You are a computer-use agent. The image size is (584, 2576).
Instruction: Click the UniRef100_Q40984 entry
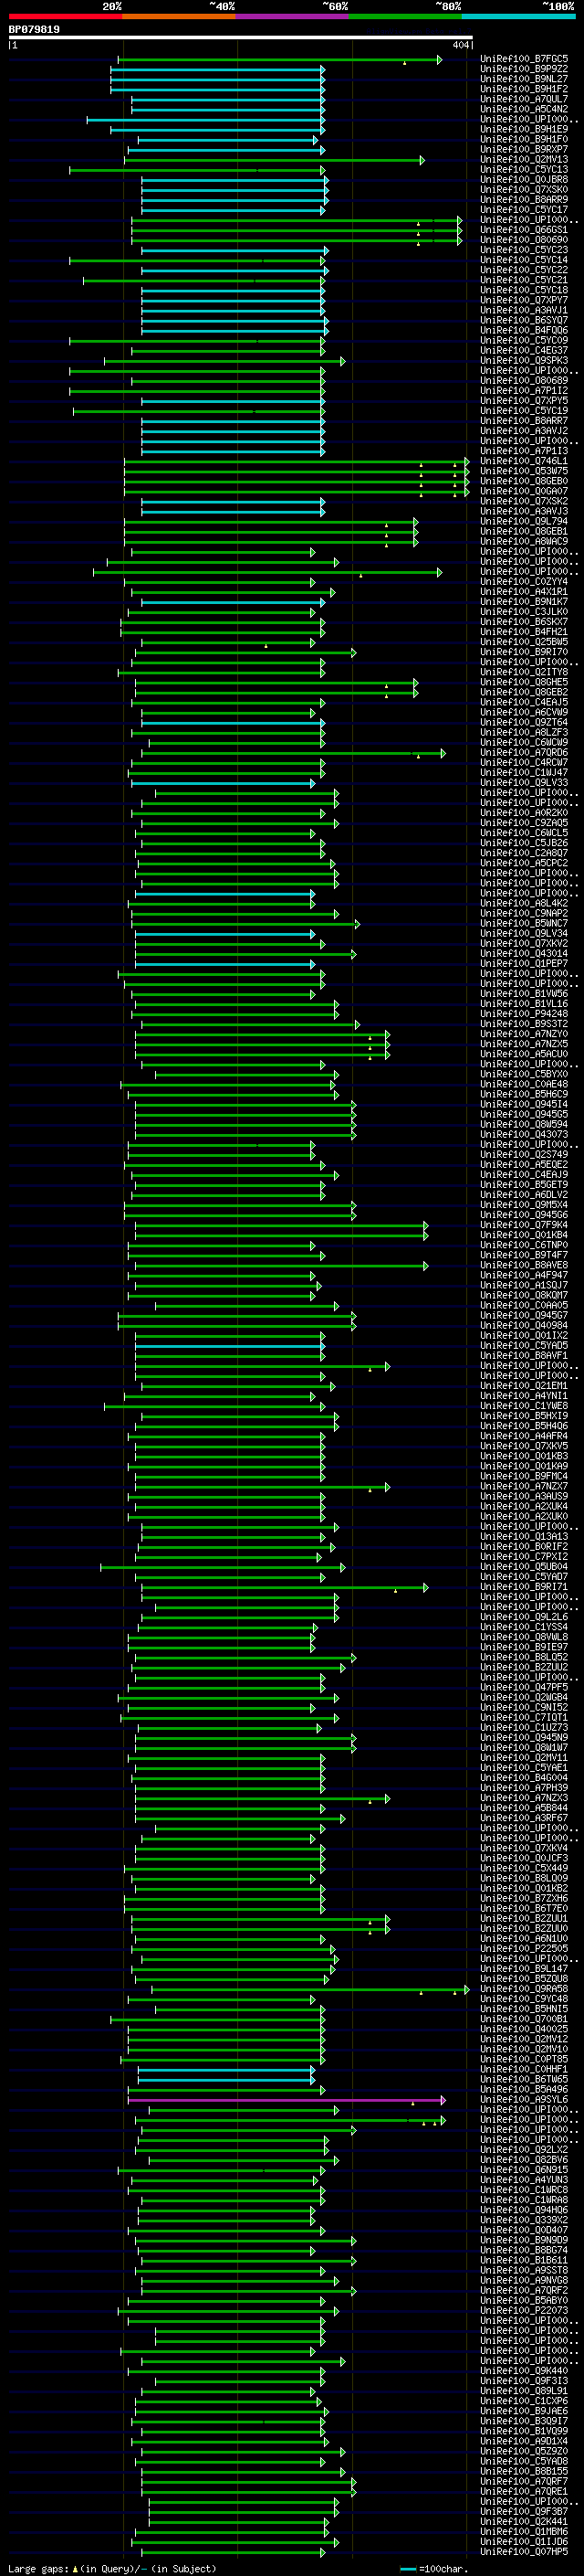pyautogui.click(x=523, y=1326)
